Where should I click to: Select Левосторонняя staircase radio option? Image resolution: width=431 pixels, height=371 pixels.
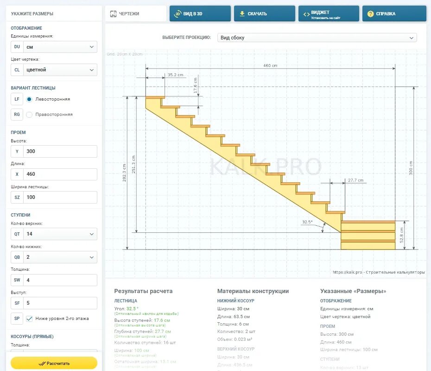pos(29,99)
